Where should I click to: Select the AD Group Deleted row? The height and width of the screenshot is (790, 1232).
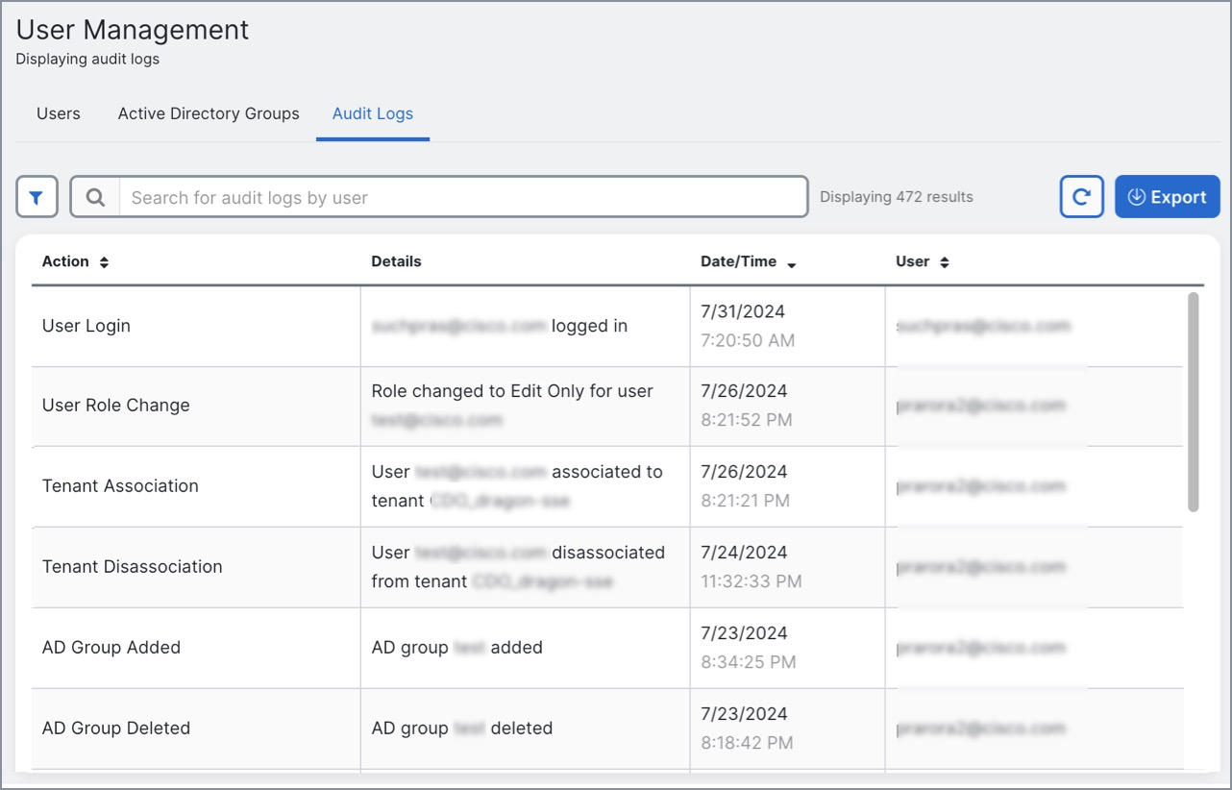click(x=116, y=728)
